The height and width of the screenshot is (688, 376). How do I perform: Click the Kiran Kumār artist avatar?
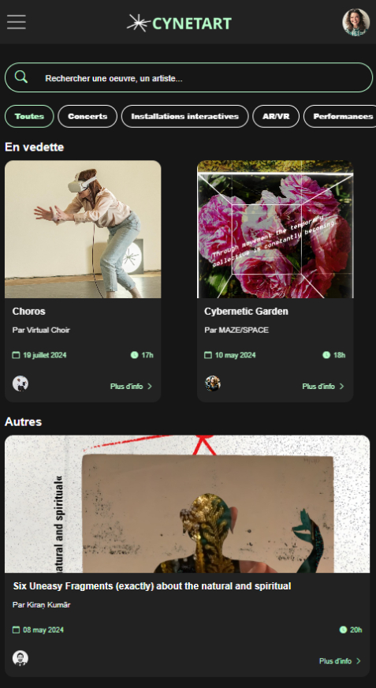[20, 658]
